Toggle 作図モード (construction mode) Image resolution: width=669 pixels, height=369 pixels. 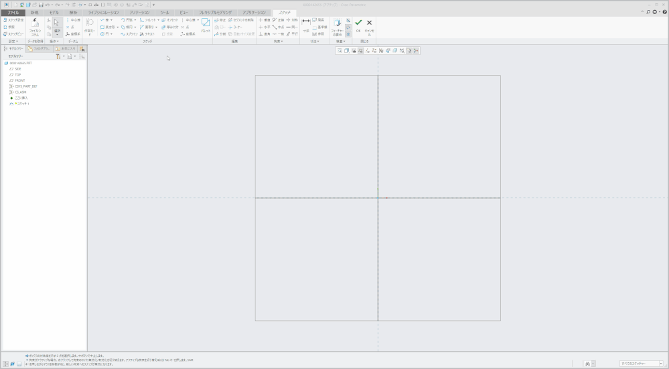(x=90, y=25)
